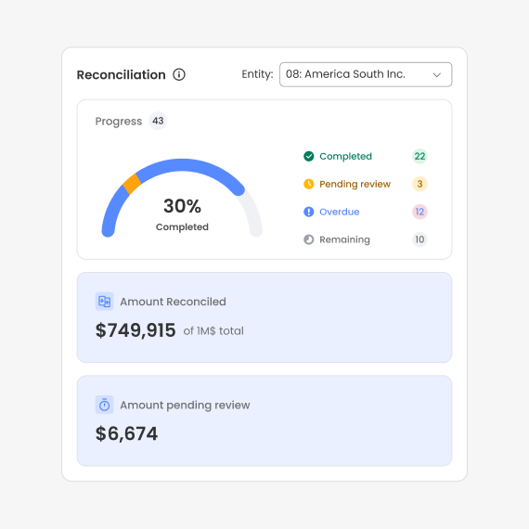The height and width of the screenshot is (529, 529).
Task: Click the Remaining legend label
Action: tap(345, 239)
